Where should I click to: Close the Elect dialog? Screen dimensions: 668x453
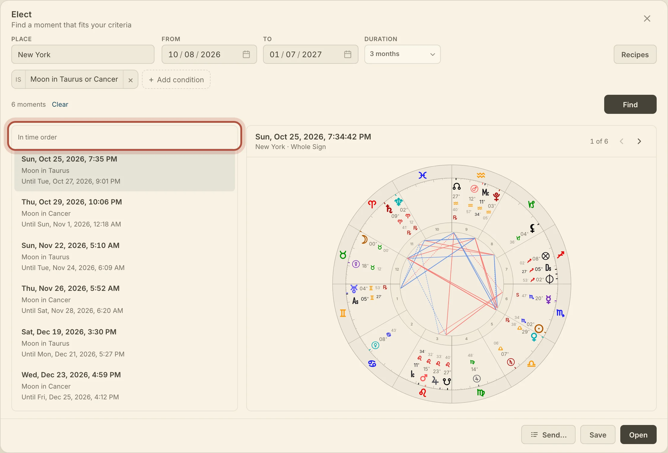click(647, 18)
